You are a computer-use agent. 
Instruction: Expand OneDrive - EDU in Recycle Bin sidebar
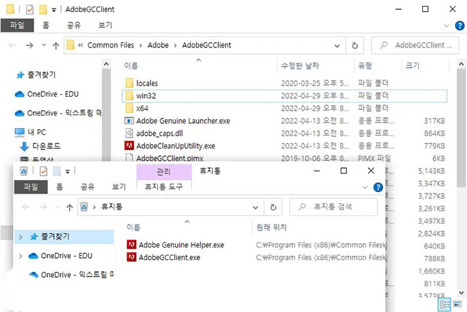tap(20, 256)
